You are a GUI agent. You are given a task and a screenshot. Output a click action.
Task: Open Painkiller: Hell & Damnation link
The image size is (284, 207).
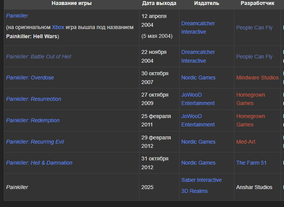coord(39,163)
